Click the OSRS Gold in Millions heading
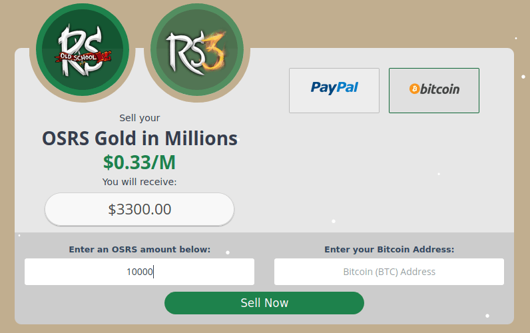Screen dimensions: 530x333 (x=140, y=139)
